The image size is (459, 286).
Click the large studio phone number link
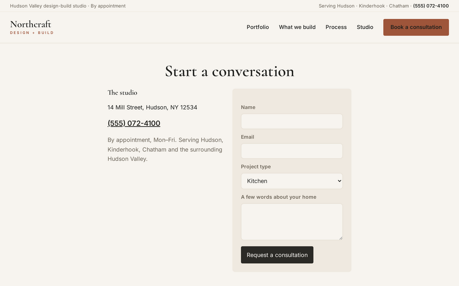[x=134, y=123]
